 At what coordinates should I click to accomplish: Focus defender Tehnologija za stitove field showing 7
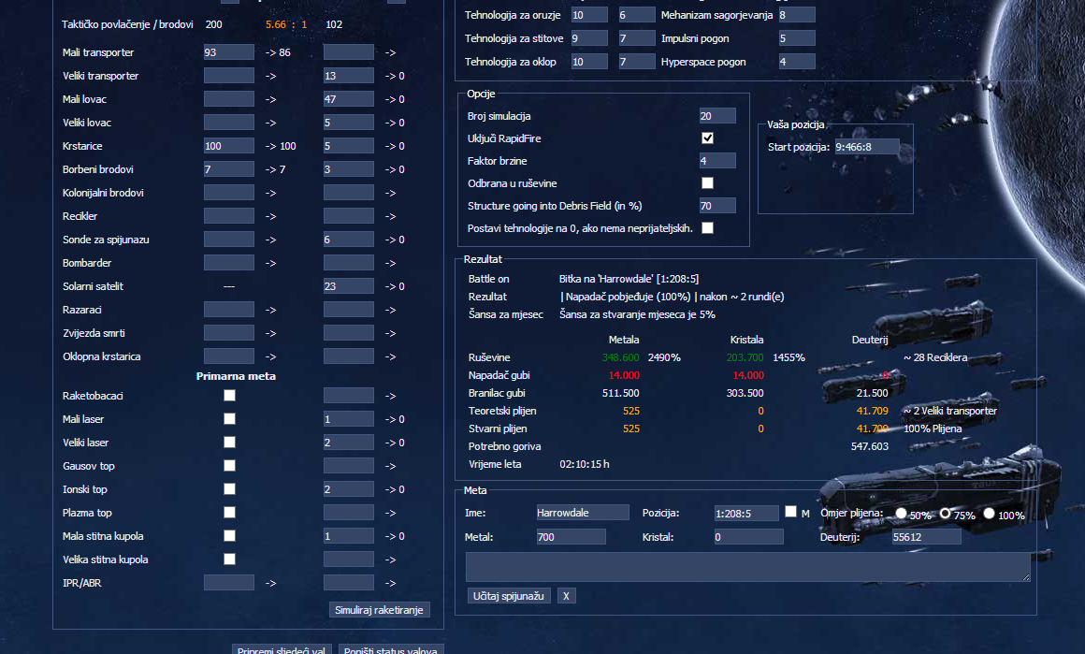[x=637, y=38]
